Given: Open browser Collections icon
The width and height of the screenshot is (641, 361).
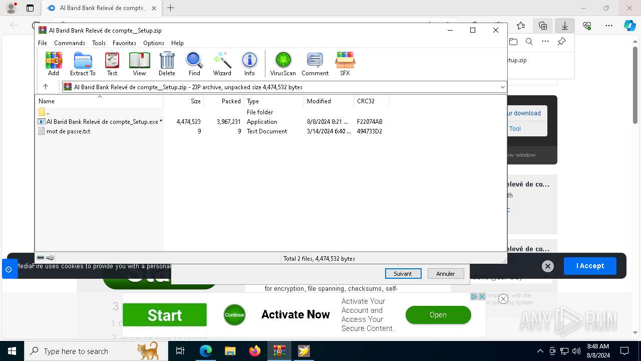Looking at the screenshot, I should [543, 25].
